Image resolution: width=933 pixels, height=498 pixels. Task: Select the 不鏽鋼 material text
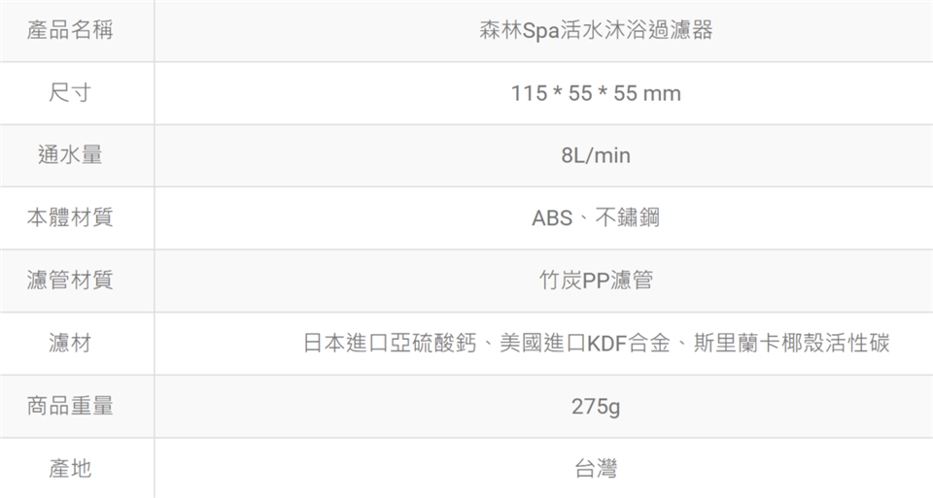point(627,218)
